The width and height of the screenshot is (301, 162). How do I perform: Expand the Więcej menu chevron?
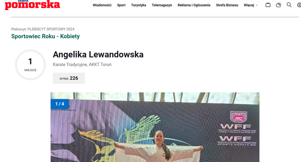pyautogui.click(x=257, y=5)
